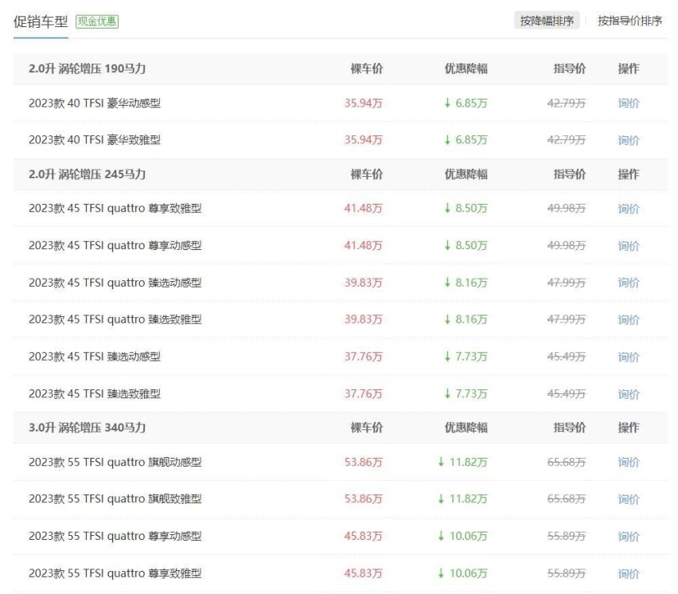678x594 pixels.
Task: Open model 2023款 40 TFSI 豪华动感型
Action: pos(95,103)
